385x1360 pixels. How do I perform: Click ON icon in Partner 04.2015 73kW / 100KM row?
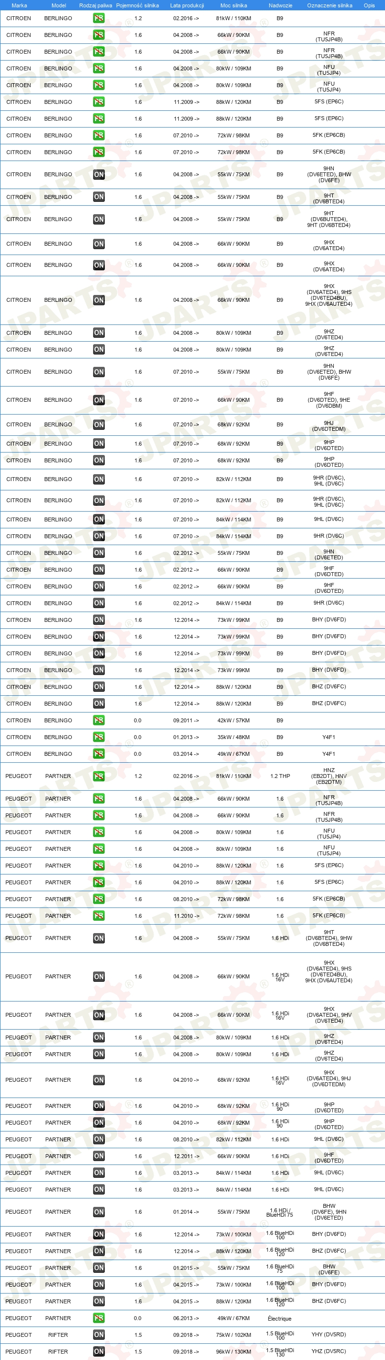click(x=99, y=1285)
